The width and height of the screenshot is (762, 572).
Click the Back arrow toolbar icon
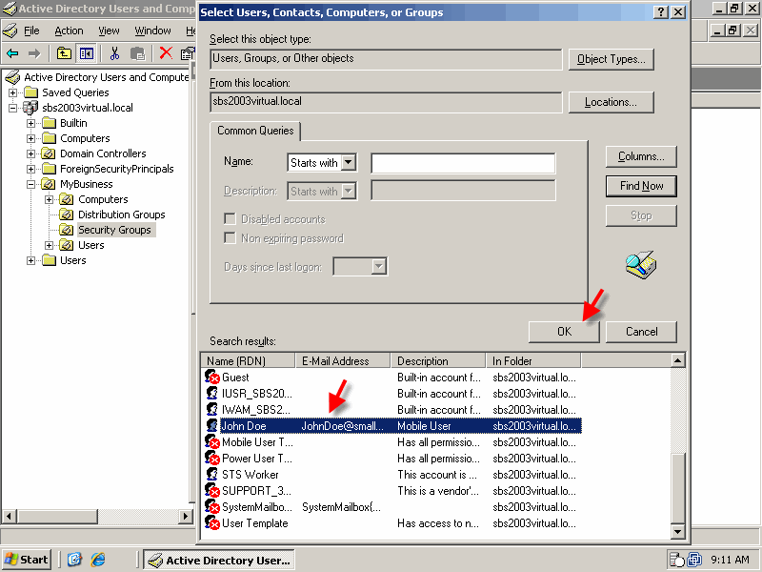(12, 53)
